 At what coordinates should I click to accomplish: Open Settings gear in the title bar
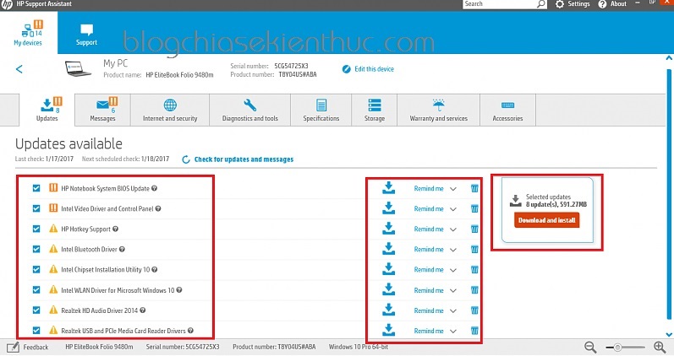[x=560, y=4]
